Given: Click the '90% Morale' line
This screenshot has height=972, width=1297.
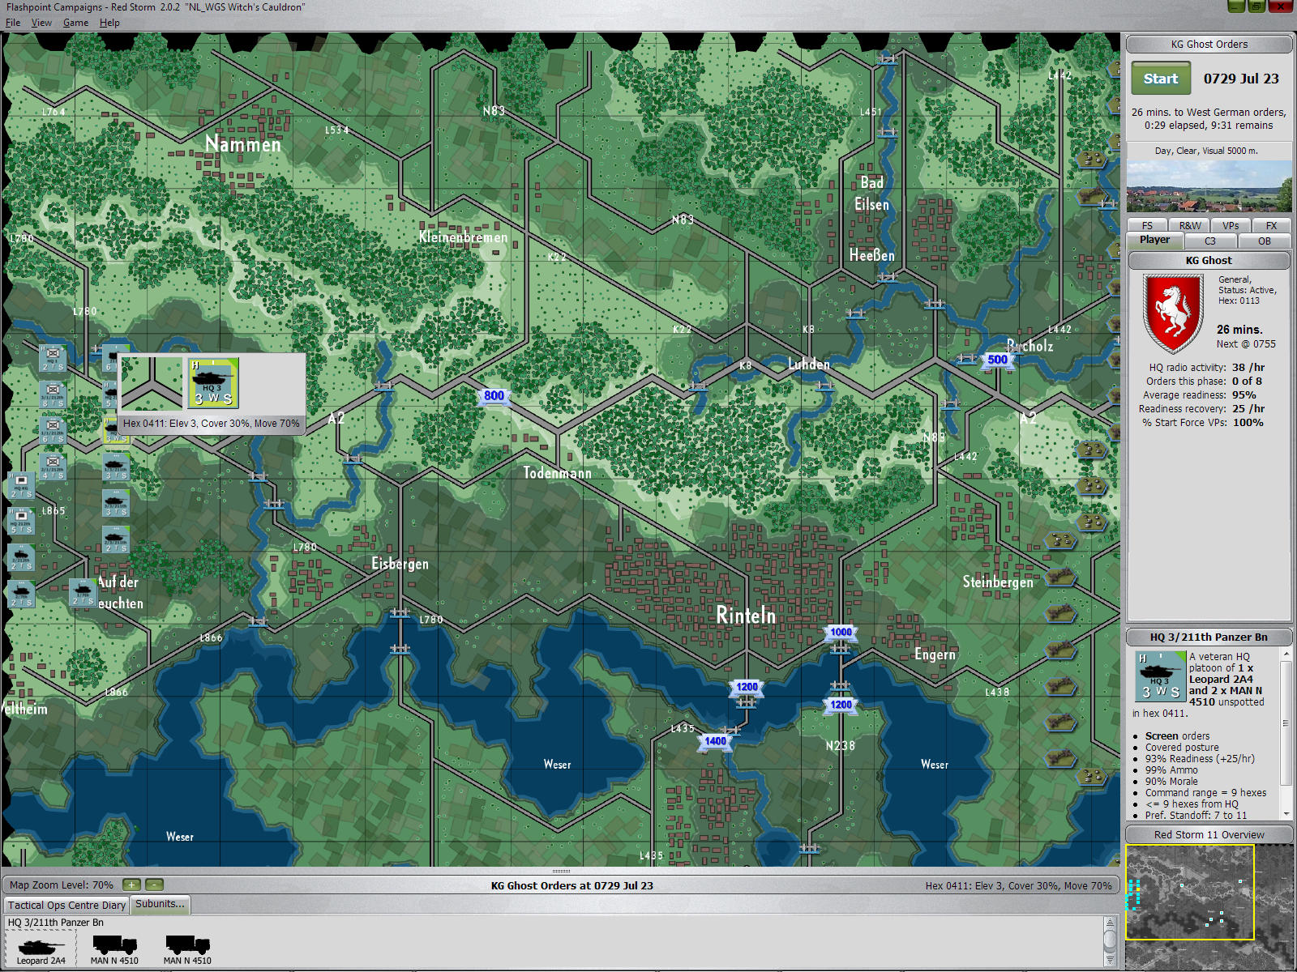Looking at the screenshot, I should pyautogui.click(x=1171, y=782).
